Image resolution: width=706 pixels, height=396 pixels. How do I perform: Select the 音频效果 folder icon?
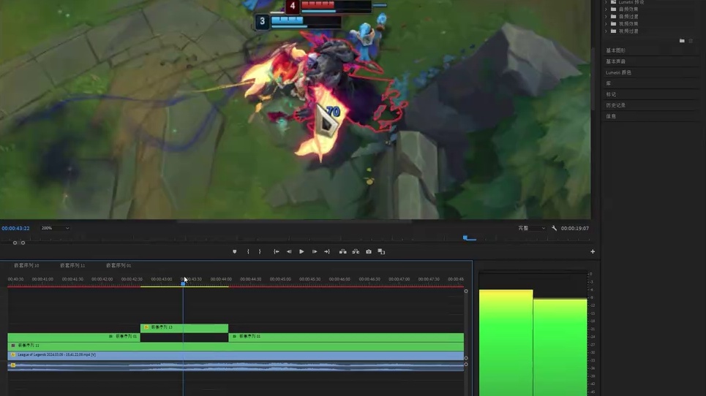tap(613, 9)
